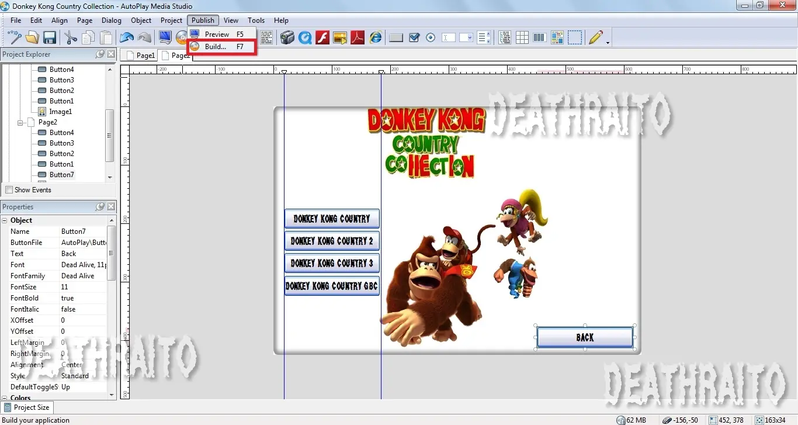Image resolution: width=798 pixels, height=425 pixels.
Task: Open the Project Size tab at the bottom
Action: pos(26,407)
